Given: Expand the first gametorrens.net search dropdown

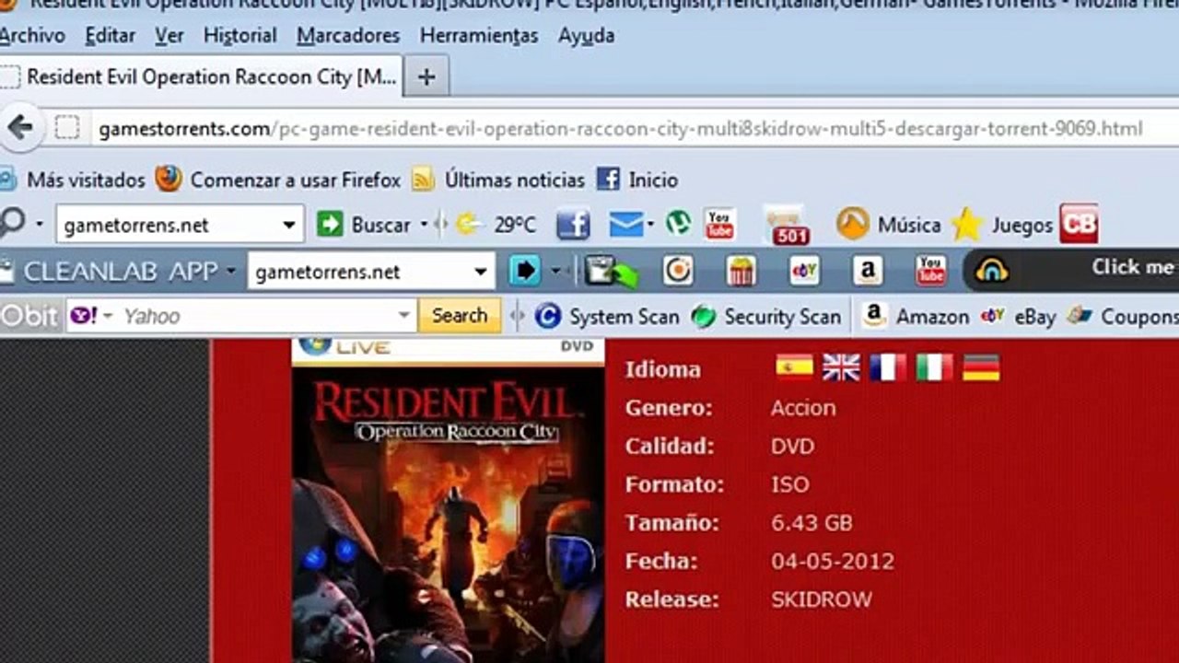Looking at the screenshot, I should coord(288,225).
